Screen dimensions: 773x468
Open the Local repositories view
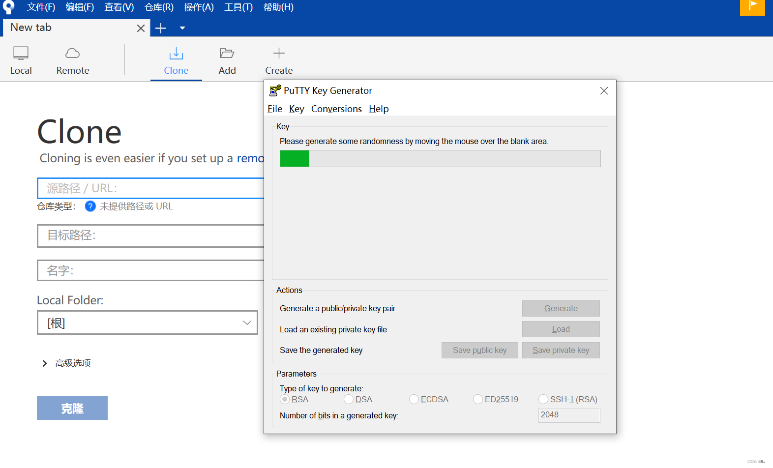(21, 60)
